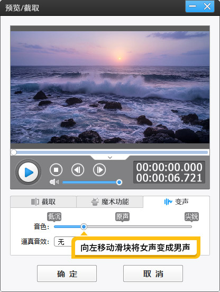This screenshot has width=220, height=292.
Task: Click the sound wave icon beside 变声
Action: (168, 202)
